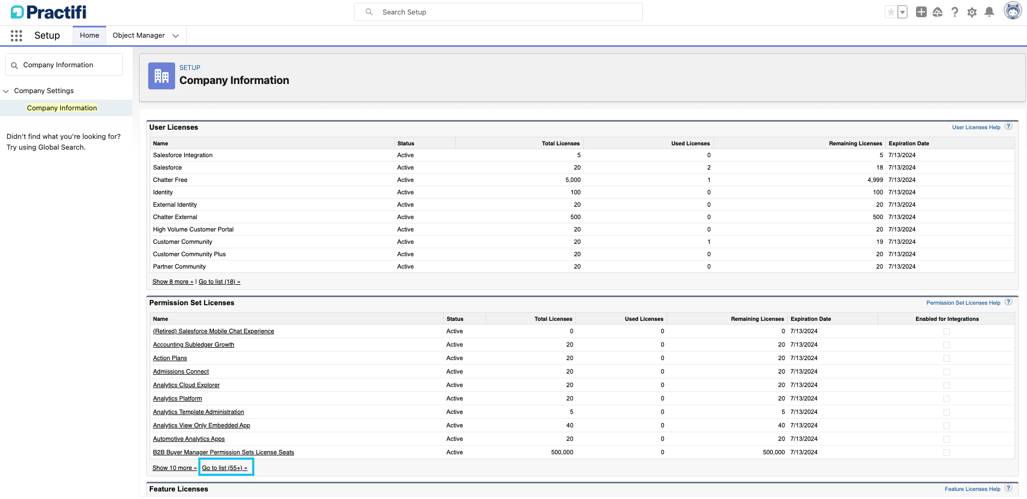
Task: Click the Quick Find magnifier icon
Action: coord(15,65)
